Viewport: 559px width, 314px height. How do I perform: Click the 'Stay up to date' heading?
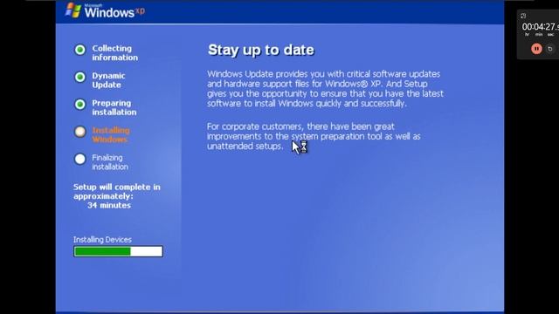261,50
